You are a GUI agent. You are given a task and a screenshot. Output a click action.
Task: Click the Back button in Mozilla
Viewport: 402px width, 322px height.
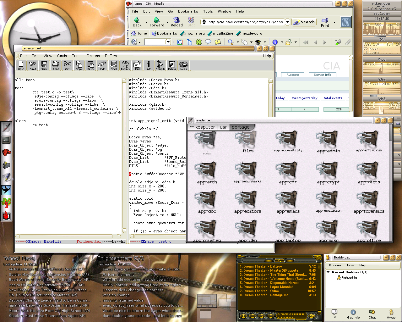pos(137,22)
